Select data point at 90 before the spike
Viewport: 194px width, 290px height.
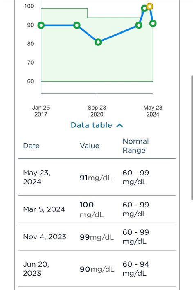pyautogui.click(x=139, y=25)
